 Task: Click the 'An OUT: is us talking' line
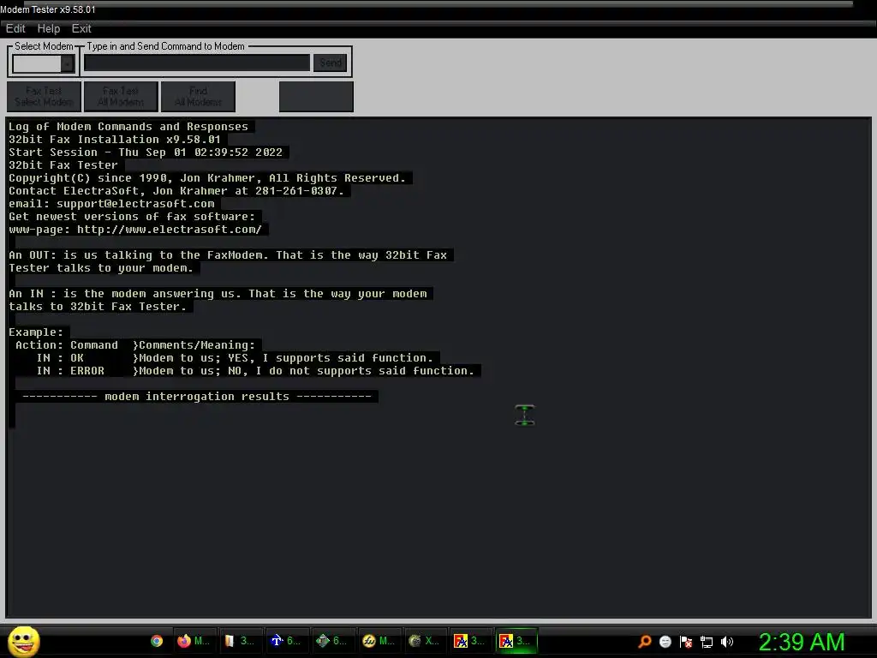click(x=228, y=255)
